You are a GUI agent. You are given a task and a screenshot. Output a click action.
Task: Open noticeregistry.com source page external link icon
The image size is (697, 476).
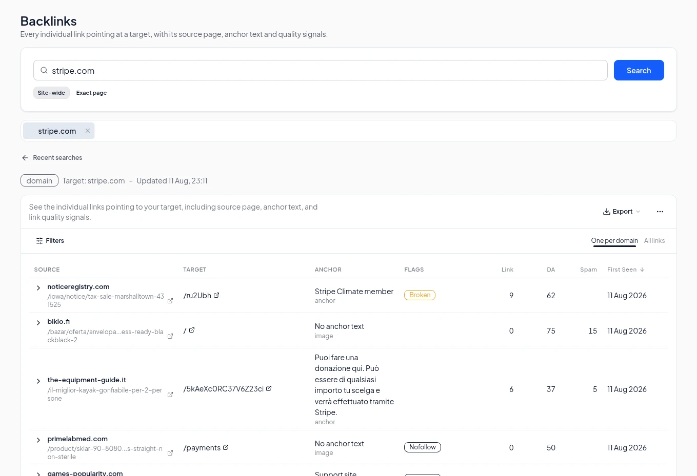170,301
